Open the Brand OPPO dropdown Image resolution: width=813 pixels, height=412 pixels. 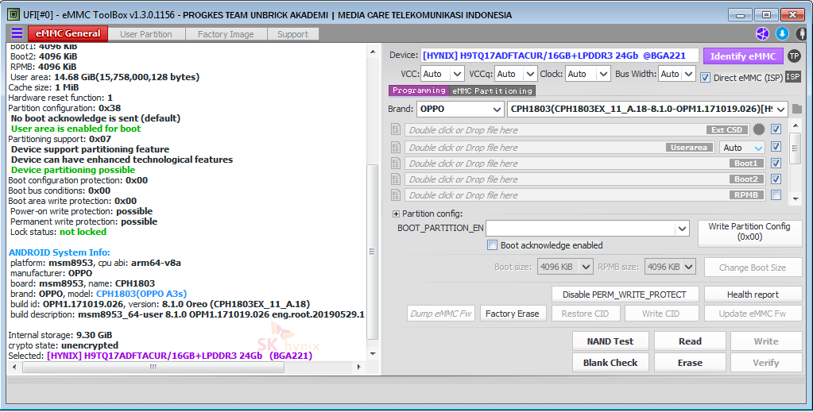click(460, 109)
